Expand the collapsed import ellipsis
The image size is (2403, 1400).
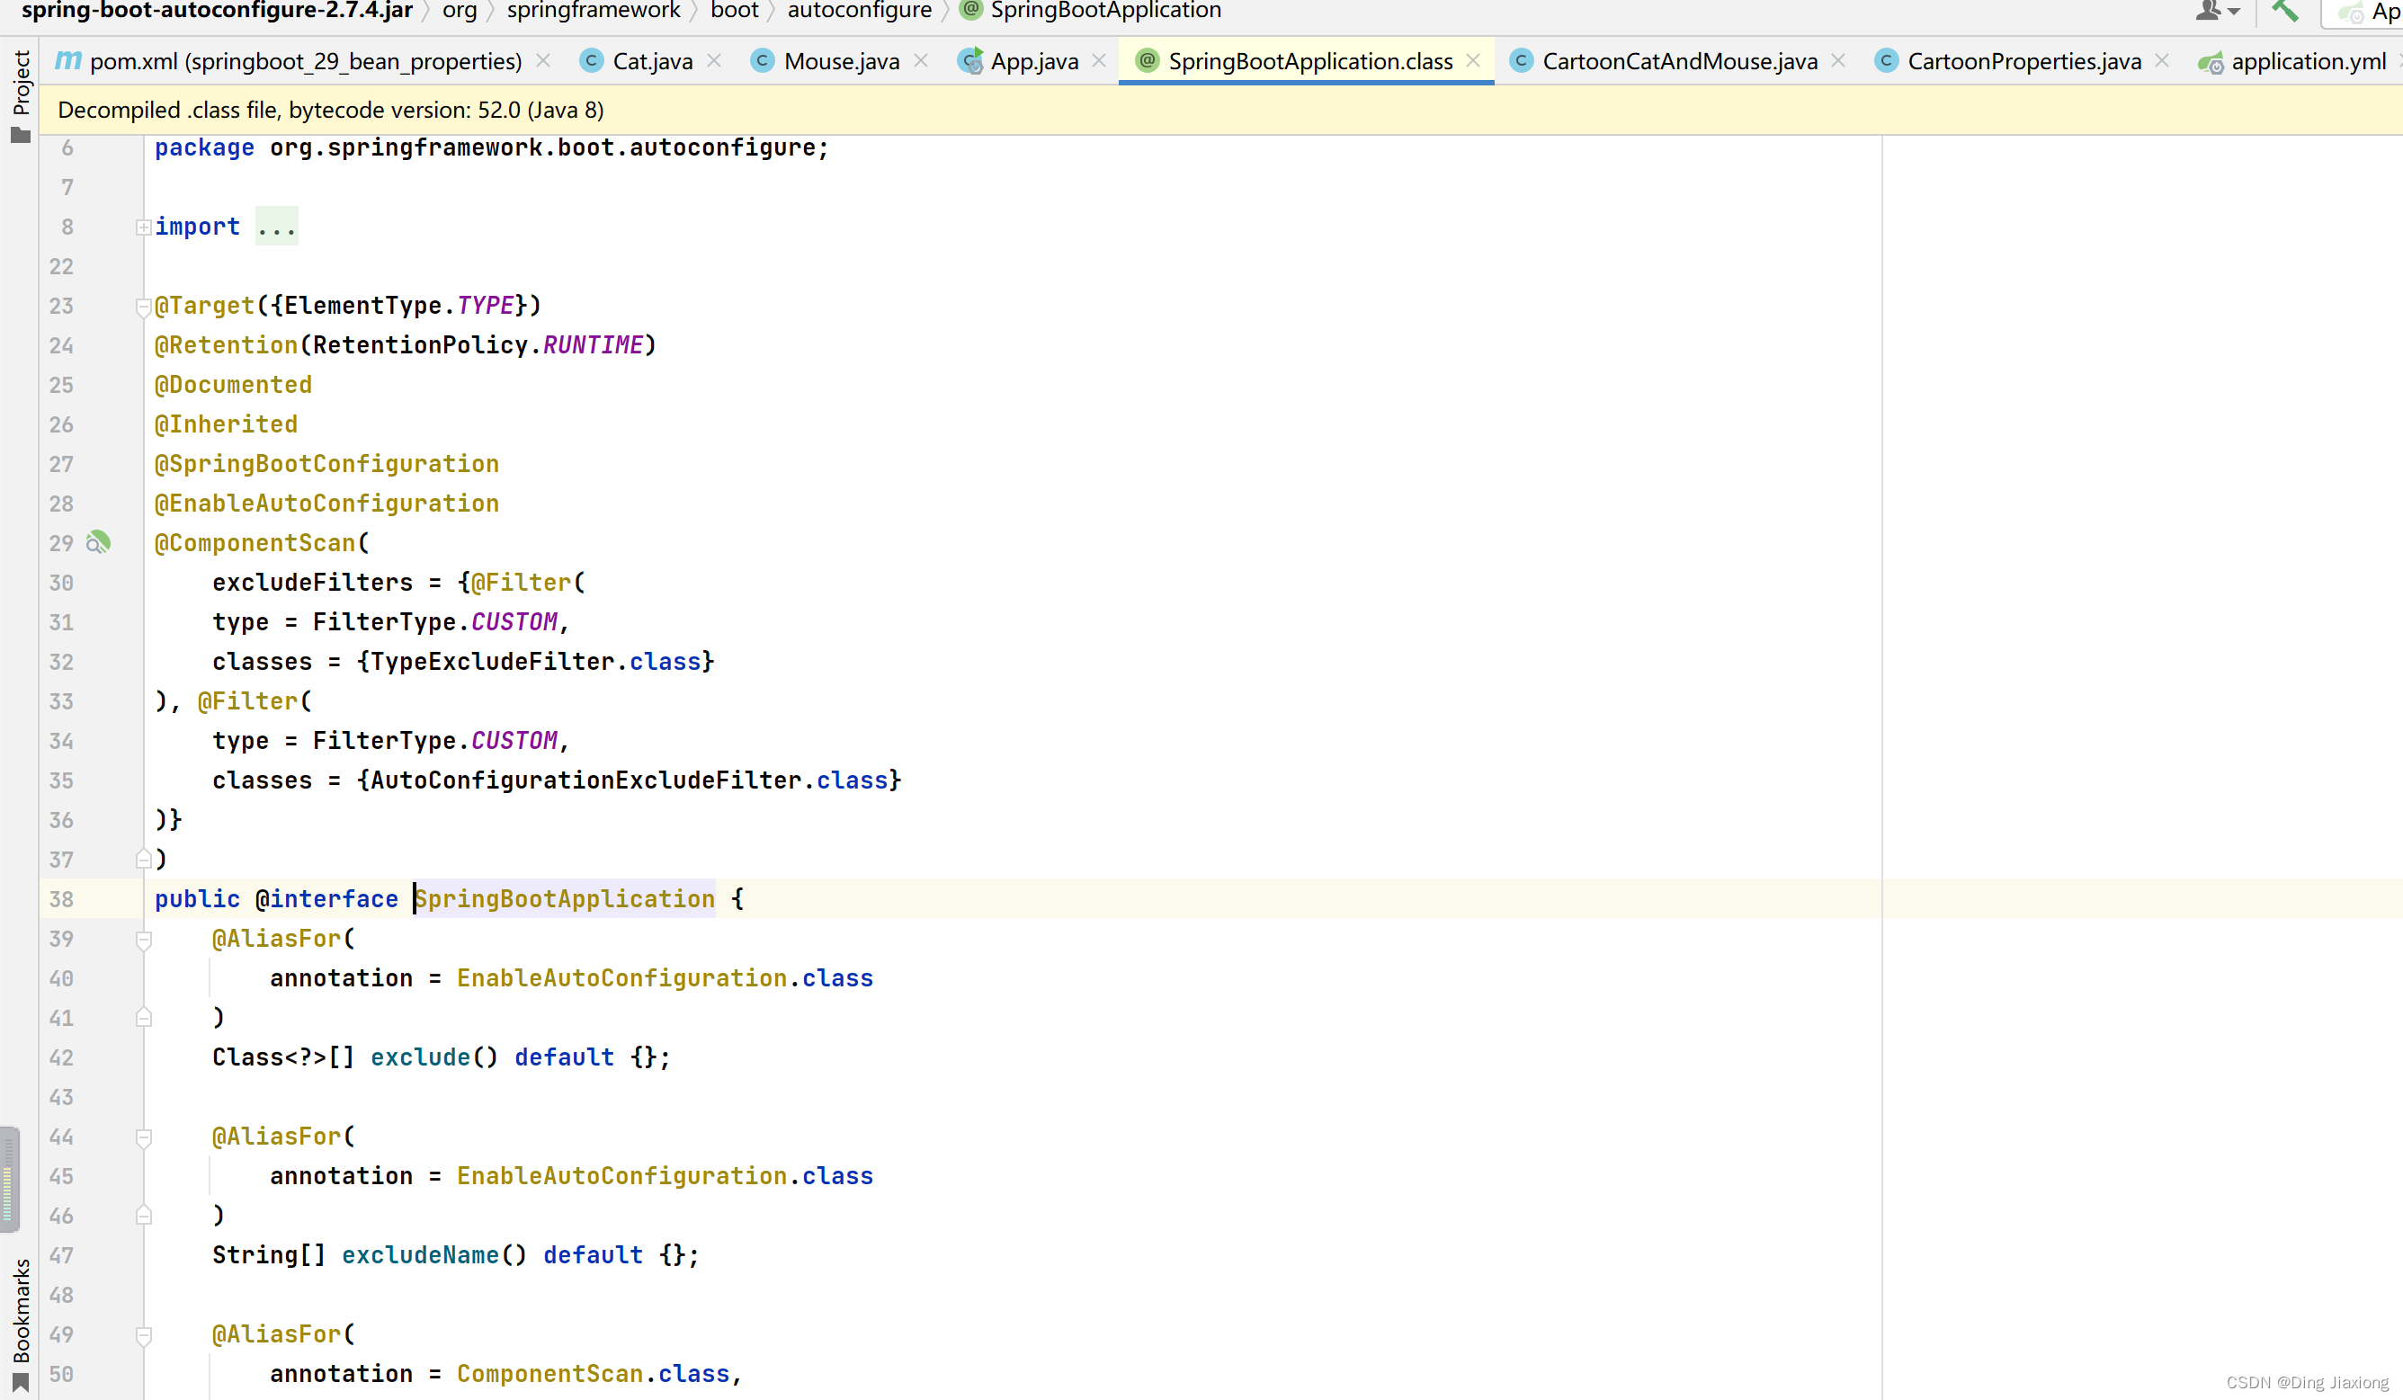tap(276, 227)
